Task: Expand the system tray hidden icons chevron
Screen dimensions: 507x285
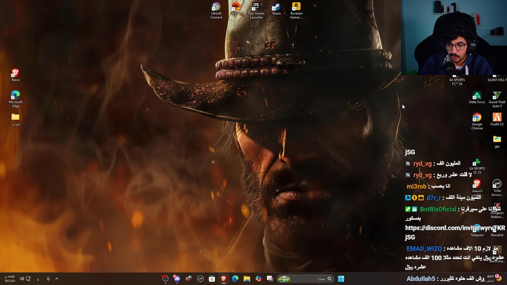Action: click(x=57, y=279)
